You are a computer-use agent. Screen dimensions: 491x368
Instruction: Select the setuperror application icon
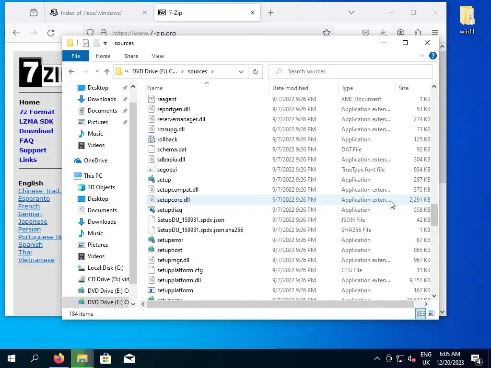click(x=152, y=240)
